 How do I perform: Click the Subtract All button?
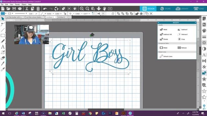[x=166, y=34]
